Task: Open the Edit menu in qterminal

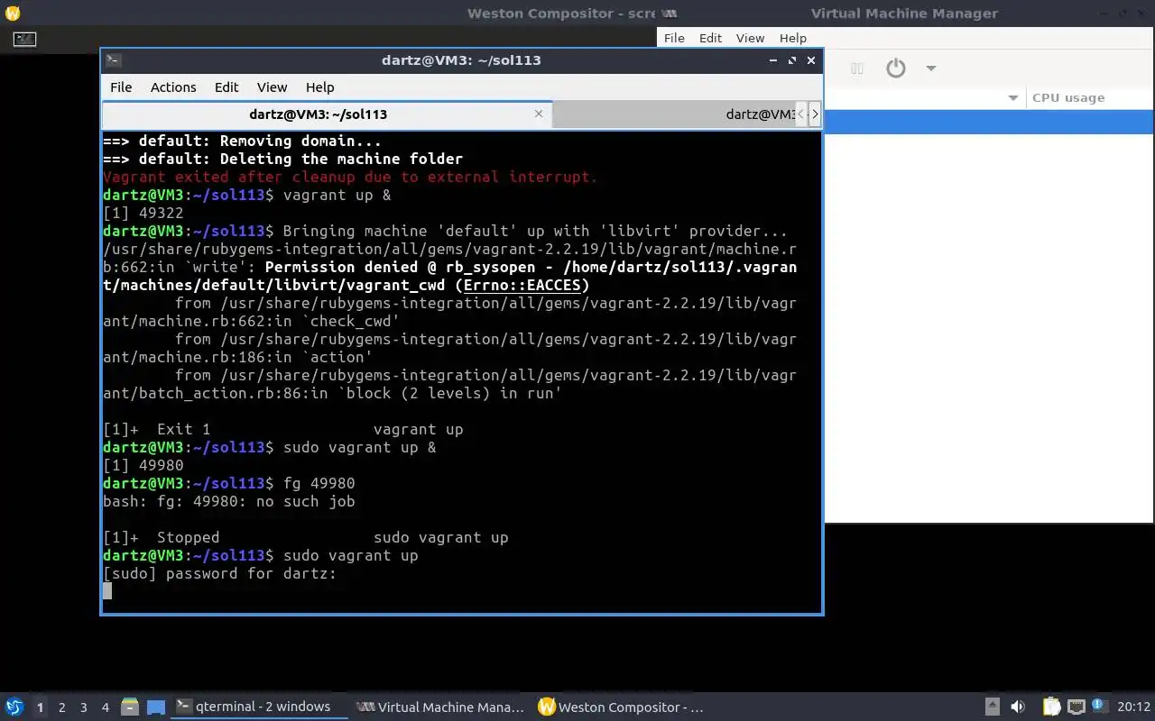Action: point(226,87)
